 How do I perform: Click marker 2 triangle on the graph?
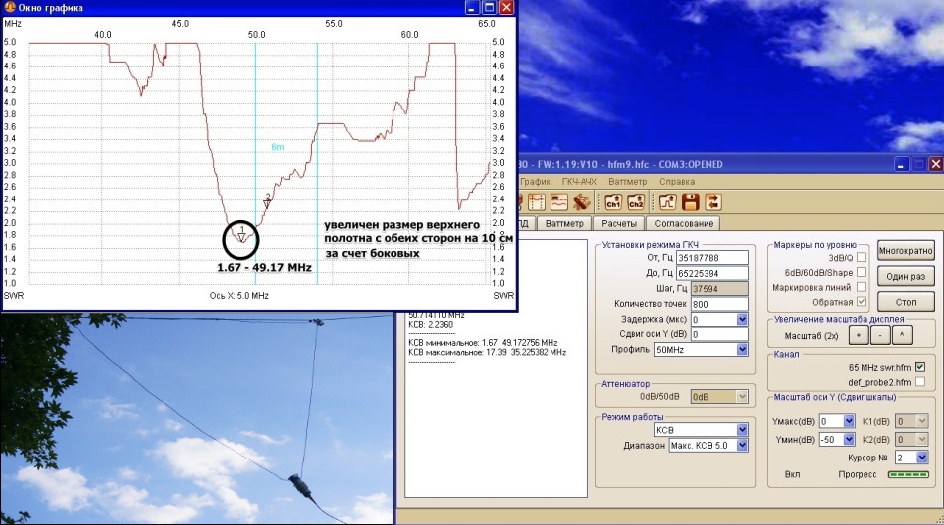(x=268, y=204)
